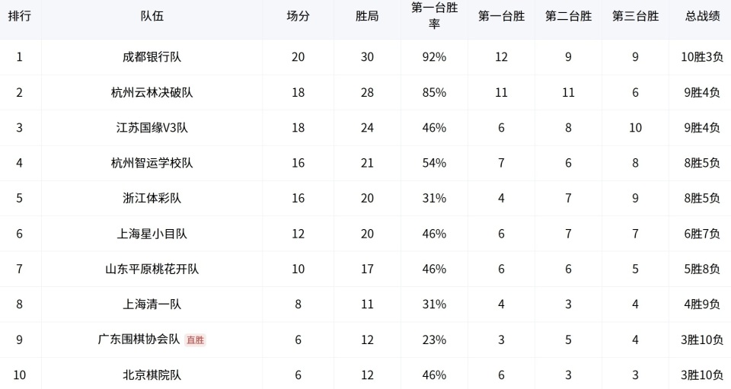Click the 第二台胜 column header
Viewport: 731px width, 389px height.
(x=568, y=16)
